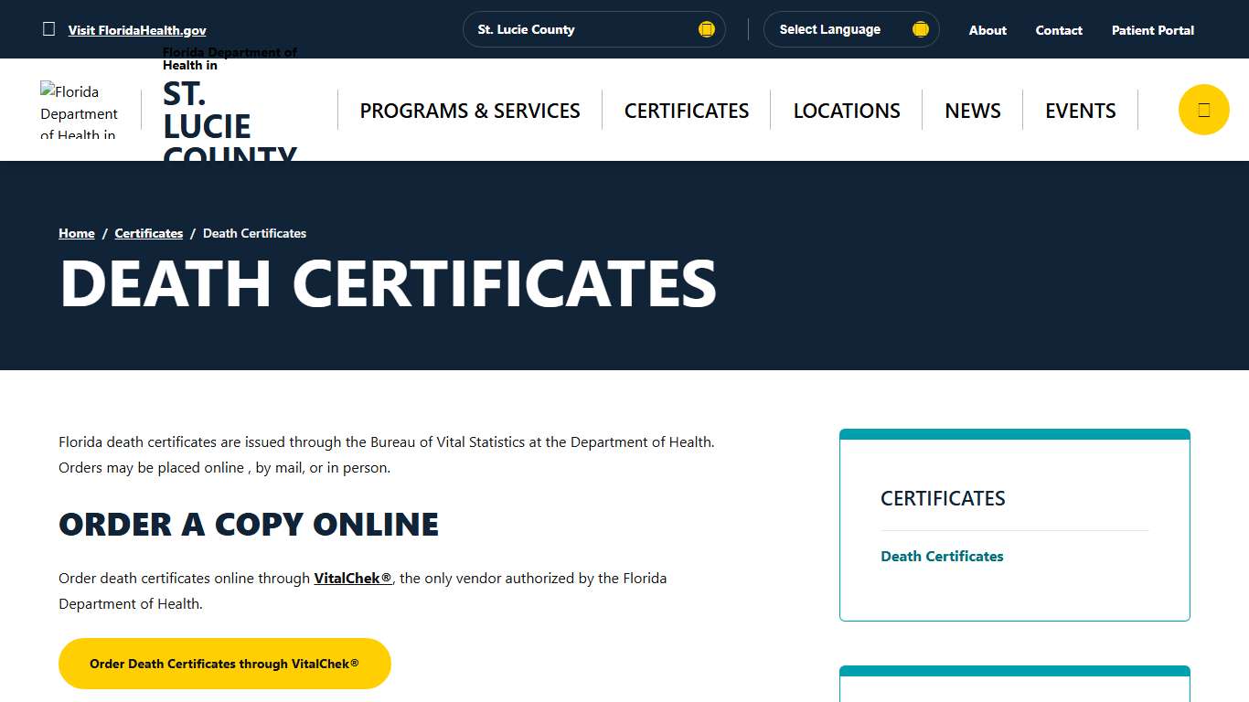This screenshot has width=1249, height=702.
Task: Click the Contact link
Action: [1058, 30]
